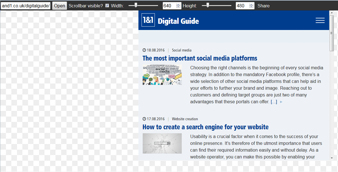Click the 1&1 logo icon

click(x=148, y=20)
